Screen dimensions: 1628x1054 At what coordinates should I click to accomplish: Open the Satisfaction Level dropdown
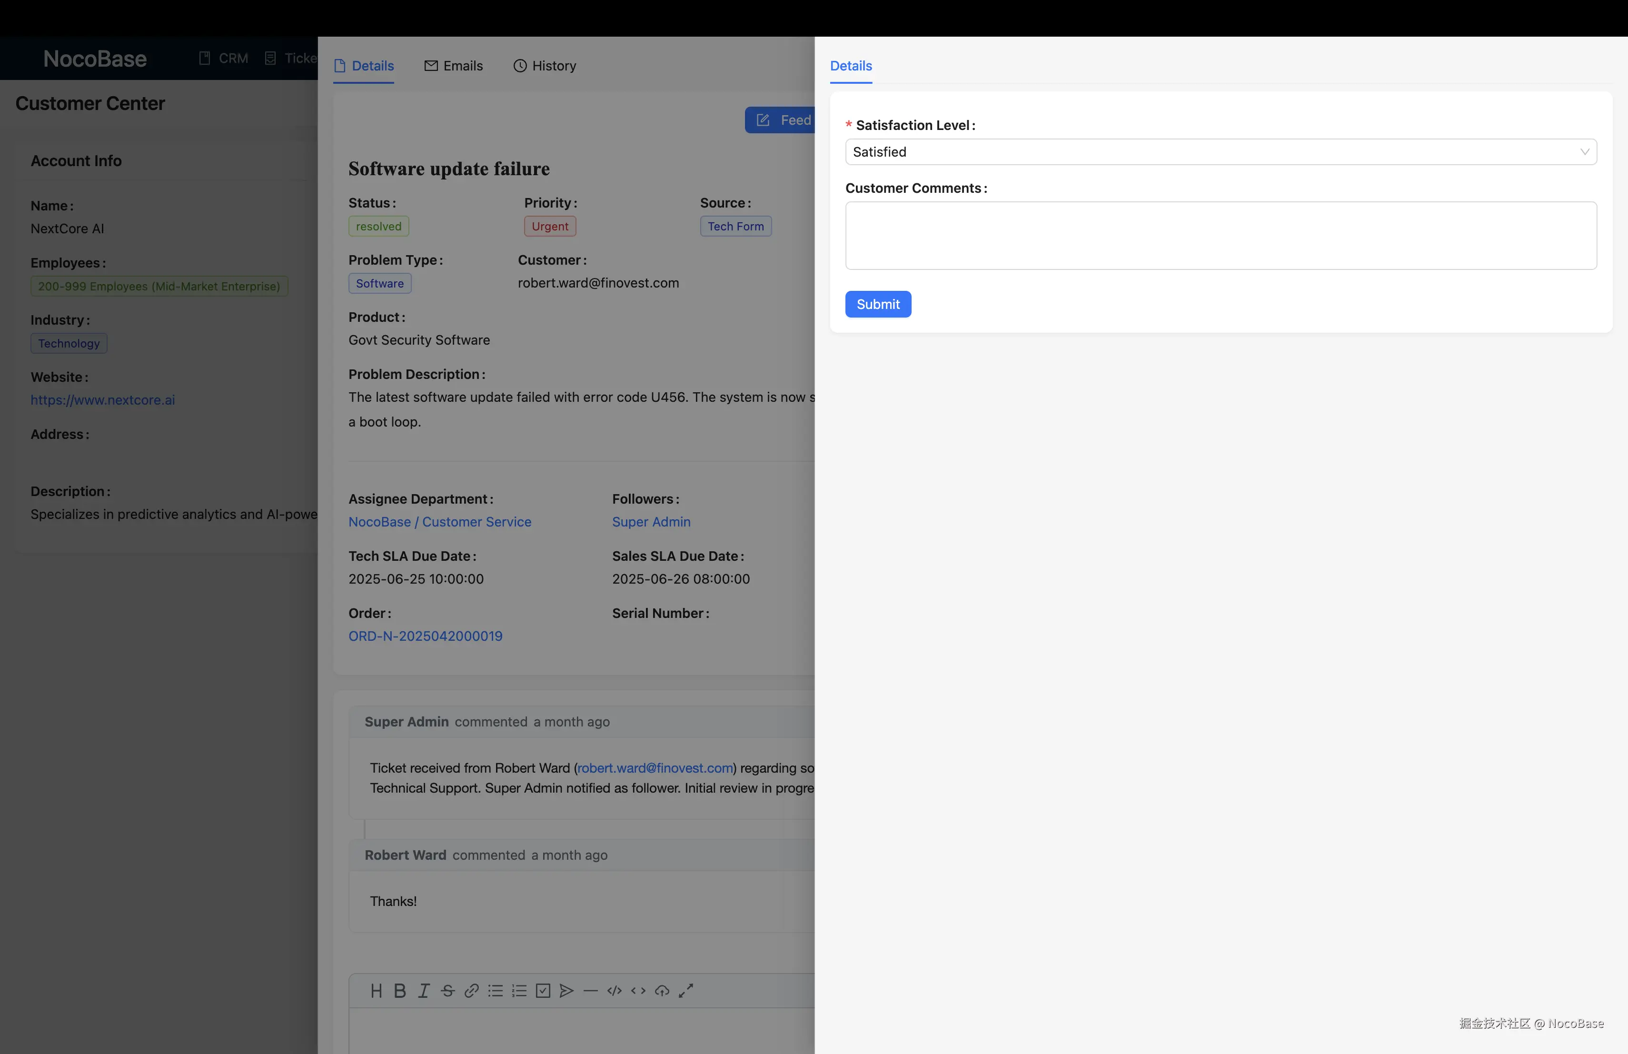tap(1221, 152)
